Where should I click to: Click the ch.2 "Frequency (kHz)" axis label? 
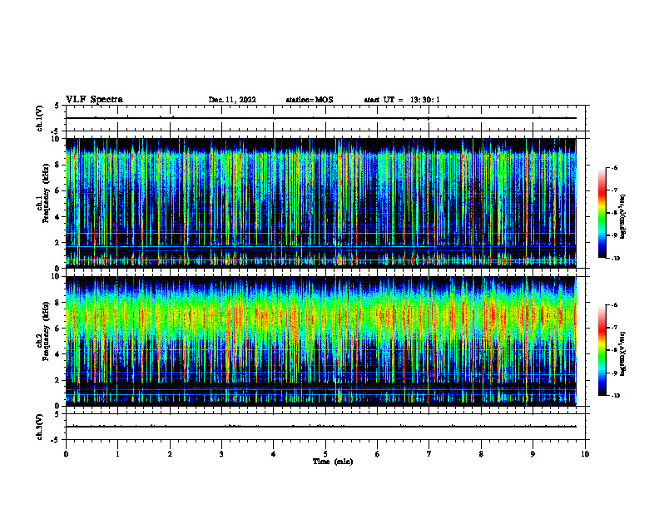46,331
